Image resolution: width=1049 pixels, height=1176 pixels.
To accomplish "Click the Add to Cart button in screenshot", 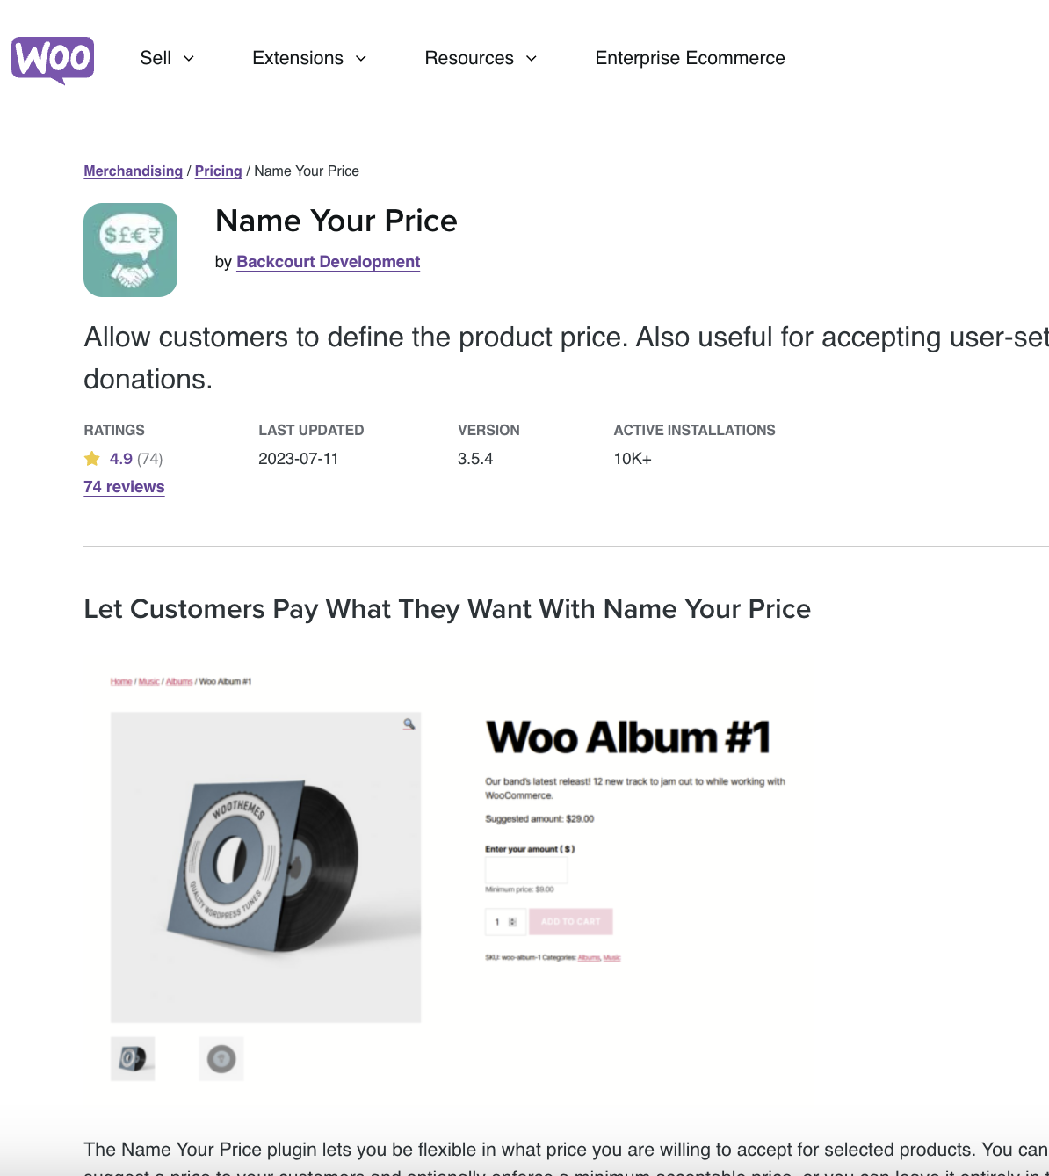I will 571,921.
